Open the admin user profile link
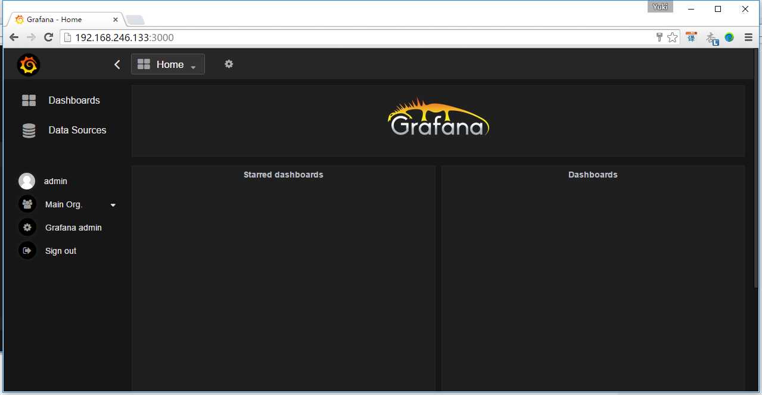 point(55,181)
